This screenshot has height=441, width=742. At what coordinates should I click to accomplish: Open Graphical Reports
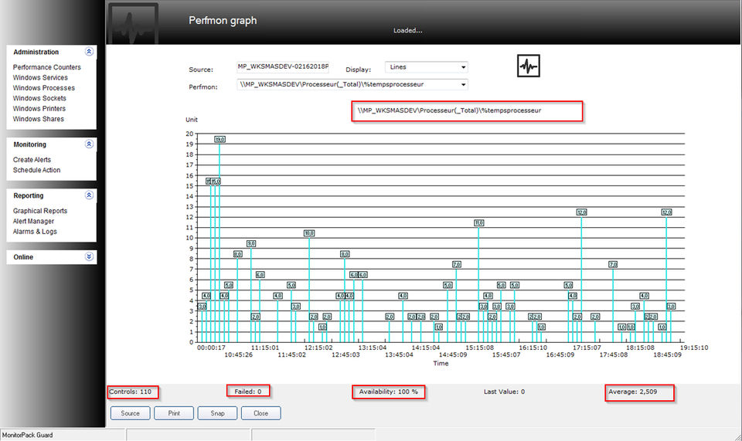click(x=40, y=211)
